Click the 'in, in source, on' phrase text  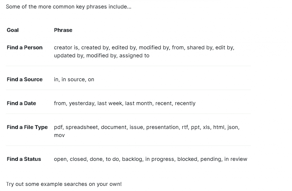pos(74,80)
